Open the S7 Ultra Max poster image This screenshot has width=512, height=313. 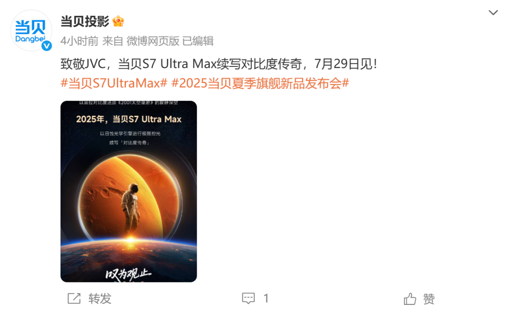pos(128,191)
